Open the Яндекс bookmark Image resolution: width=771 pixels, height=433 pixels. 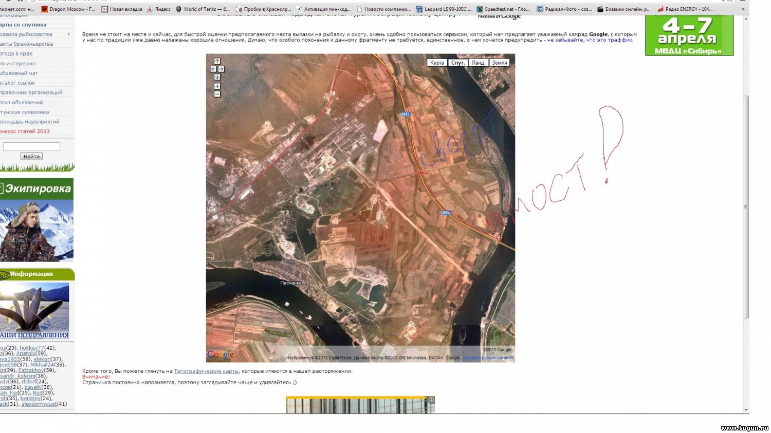tap(159, 9)
